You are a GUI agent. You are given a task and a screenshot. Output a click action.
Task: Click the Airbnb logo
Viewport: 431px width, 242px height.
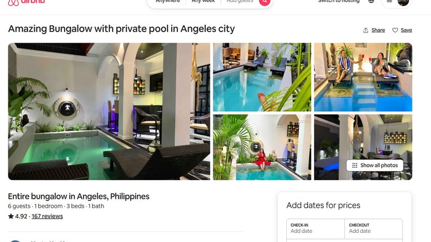coord(26,2)
